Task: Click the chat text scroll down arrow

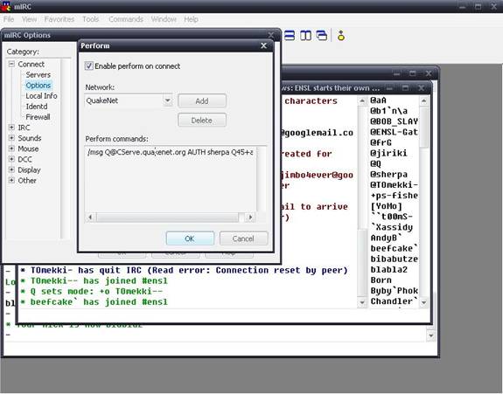Action: pos(362,302)
